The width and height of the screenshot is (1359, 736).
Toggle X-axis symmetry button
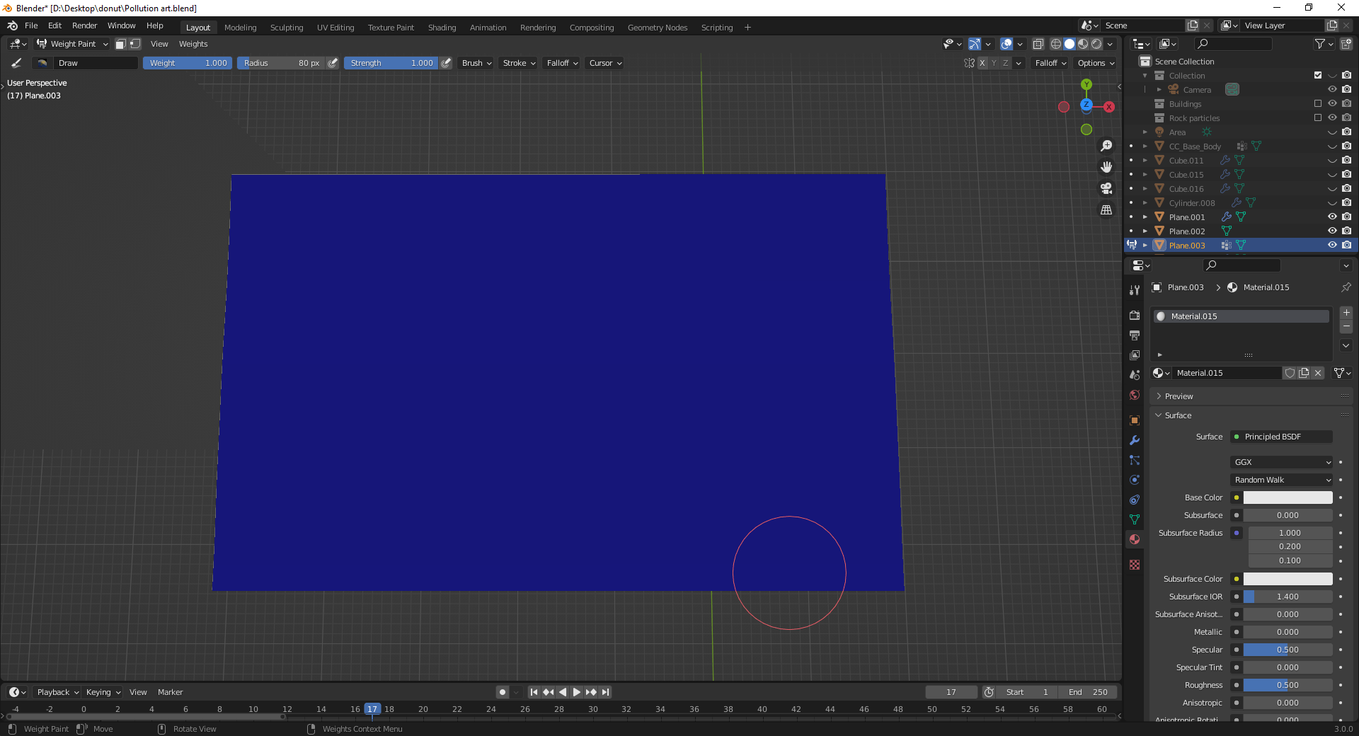click(982, 63)
